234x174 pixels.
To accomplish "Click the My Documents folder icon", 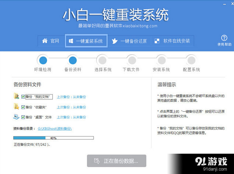I will 16,96.
